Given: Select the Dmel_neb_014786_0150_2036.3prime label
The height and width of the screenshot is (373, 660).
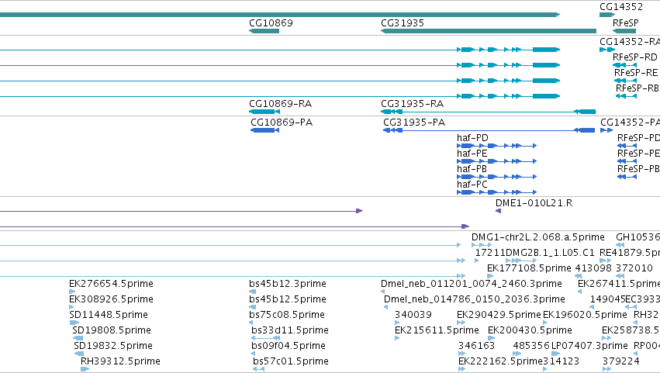Looking at the screenshot, I should tap(475, 299).
